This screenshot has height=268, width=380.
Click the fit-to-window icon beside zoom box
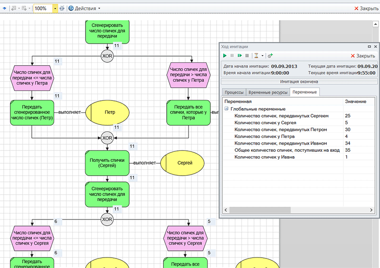[x=62, y=9]
